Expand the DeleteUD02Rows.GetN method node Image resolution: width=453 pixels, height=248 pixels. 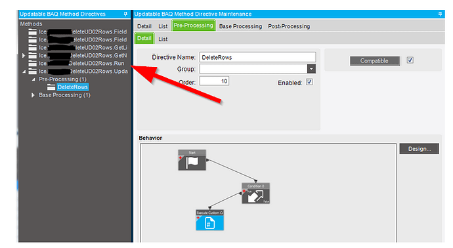click(x=24, y=55)
